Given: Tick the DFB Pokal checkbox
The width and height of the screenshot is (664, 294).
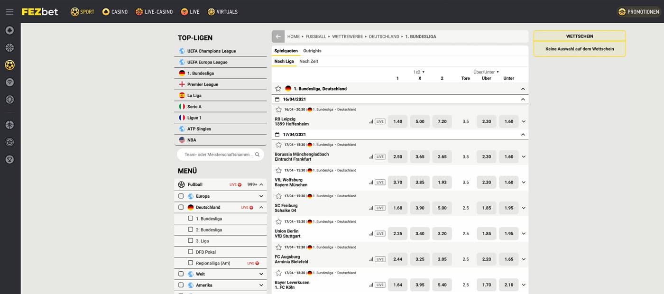Looking at the screenshot, I should pyautogui.click(x=191, y=252).
